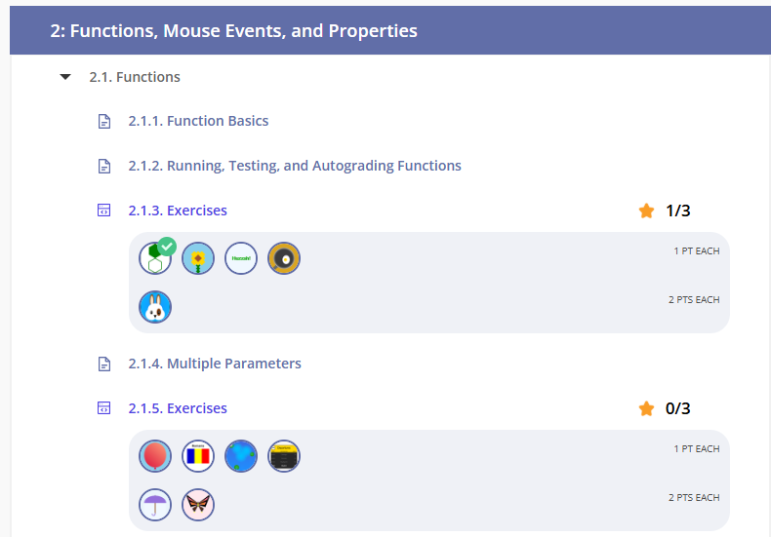This screenshot has height=537, width=771.
Task: Open the red balloon exercise
Action: (155, 456)
